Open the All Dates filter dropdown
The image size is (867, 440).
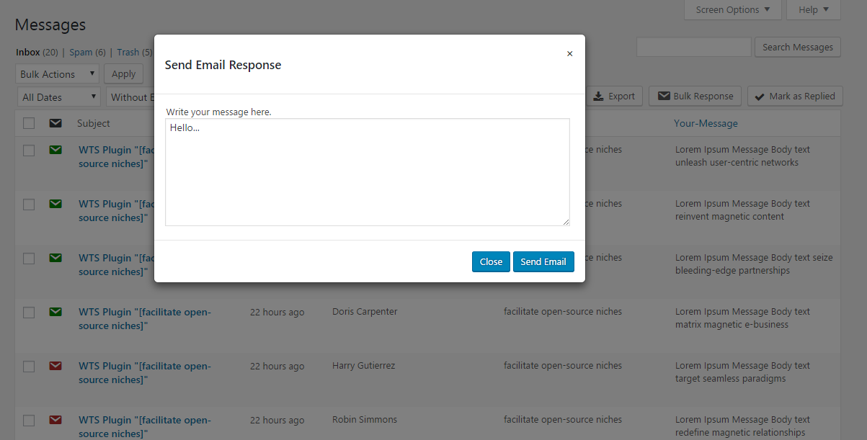click(58, 97)
